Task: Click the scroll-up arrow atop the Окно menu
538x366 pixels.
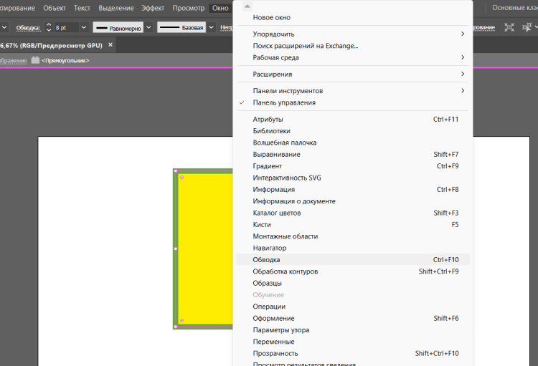Action: (247, 6)
